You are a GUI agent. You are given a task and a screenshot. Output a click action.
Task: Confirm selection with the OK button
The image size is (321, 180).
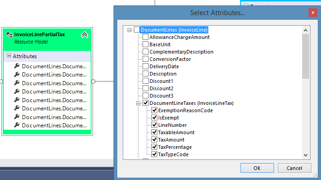coord(257,168)
